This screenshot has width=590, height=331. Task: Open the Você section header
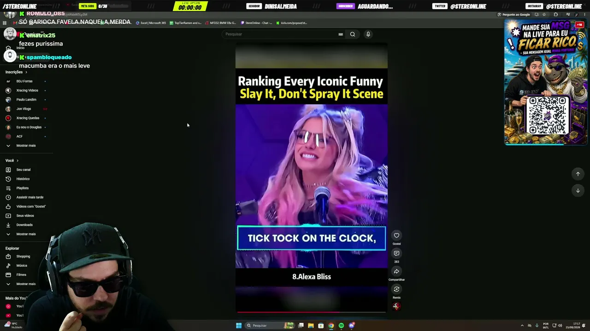[12, 160]
